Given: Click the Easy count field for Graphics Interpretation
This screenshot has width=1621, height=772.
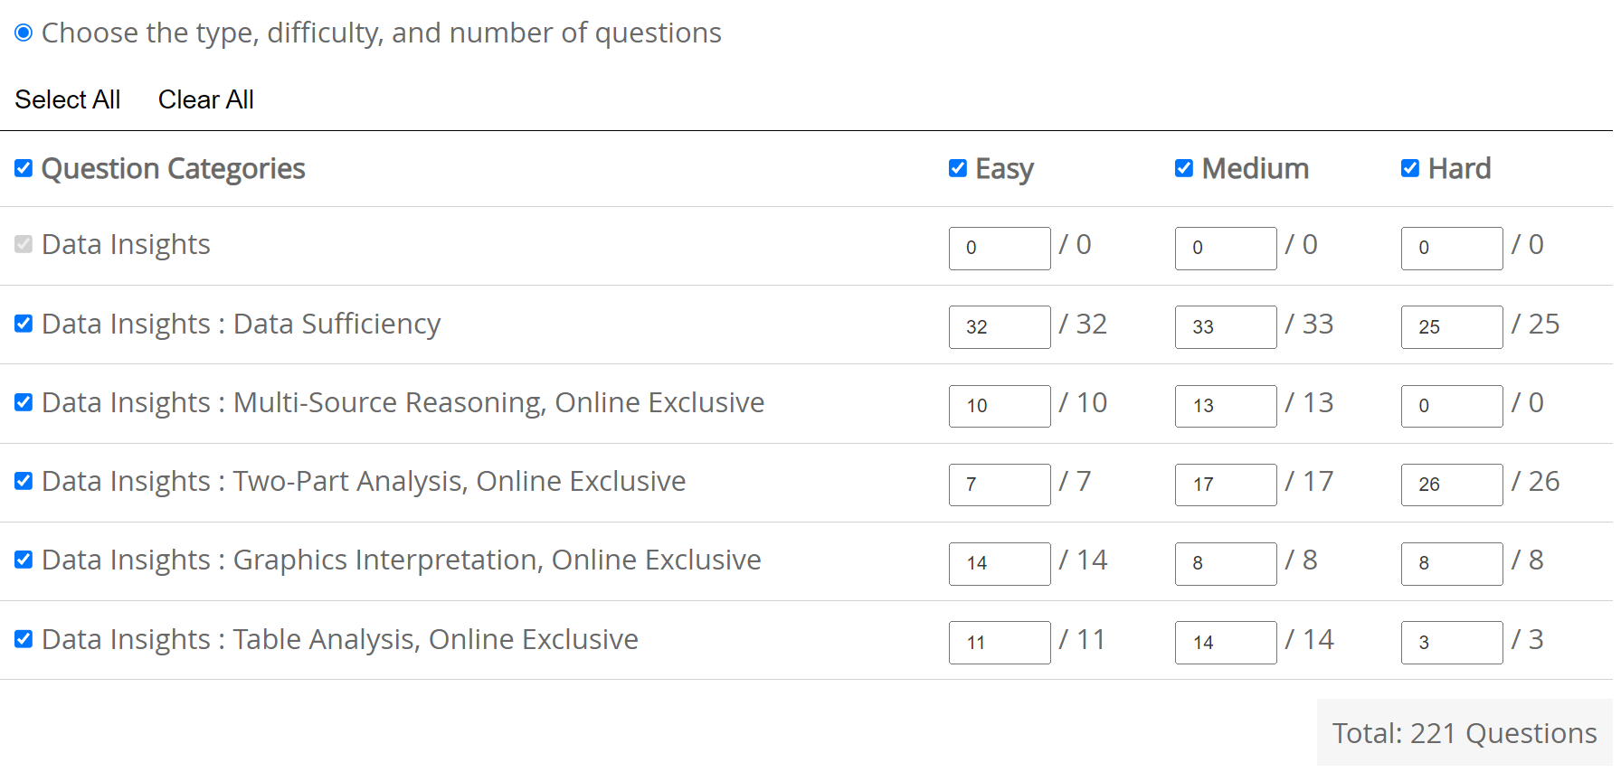Looking at the screenshot, I should click(999, 564).
